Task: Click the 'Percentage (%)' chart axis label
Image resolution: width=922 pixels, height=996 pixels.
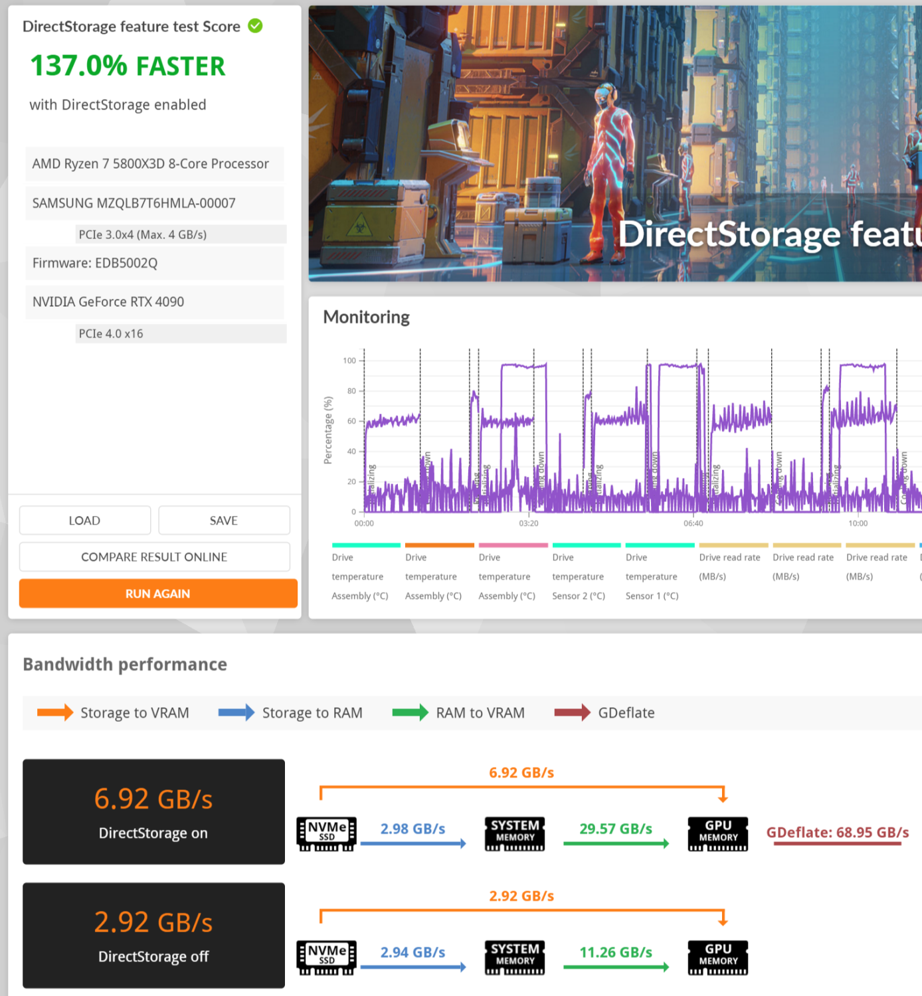Action: click(x=327, y=430)
